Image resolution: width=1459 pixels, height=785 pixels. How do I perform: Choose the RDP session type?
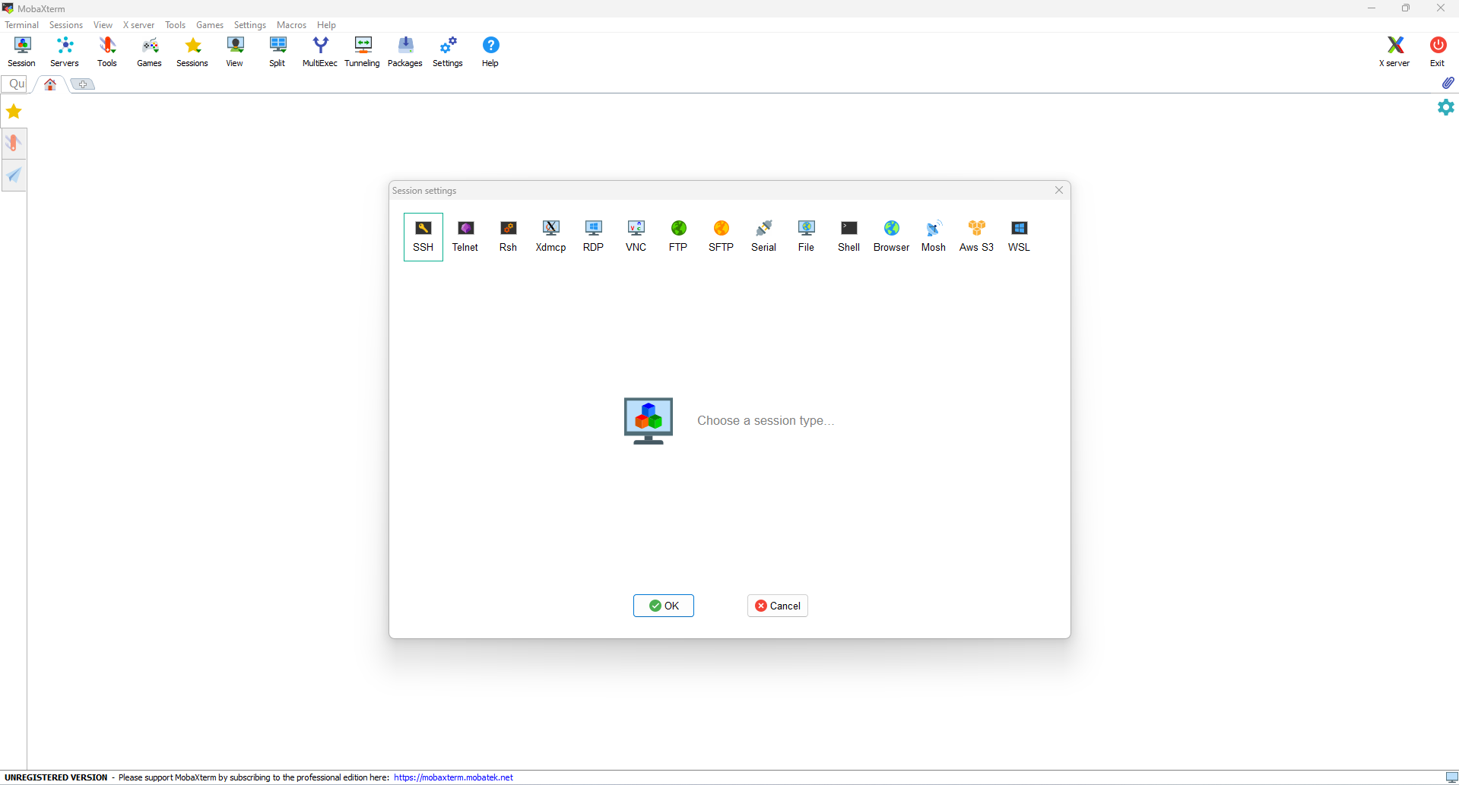point(593,237)
